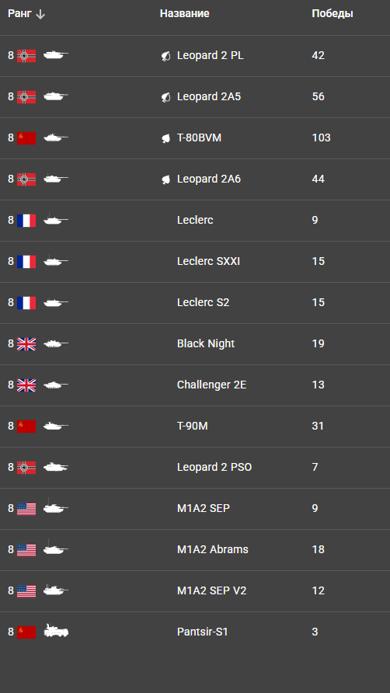Viewport: 390px width, 693px height.
Task: Click the Pantsir-S1 vehicle silhouette icon
Action: tap(56, 631)
